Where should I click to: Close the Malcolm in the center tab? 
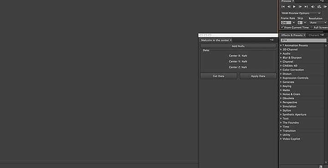click(231, 40)
